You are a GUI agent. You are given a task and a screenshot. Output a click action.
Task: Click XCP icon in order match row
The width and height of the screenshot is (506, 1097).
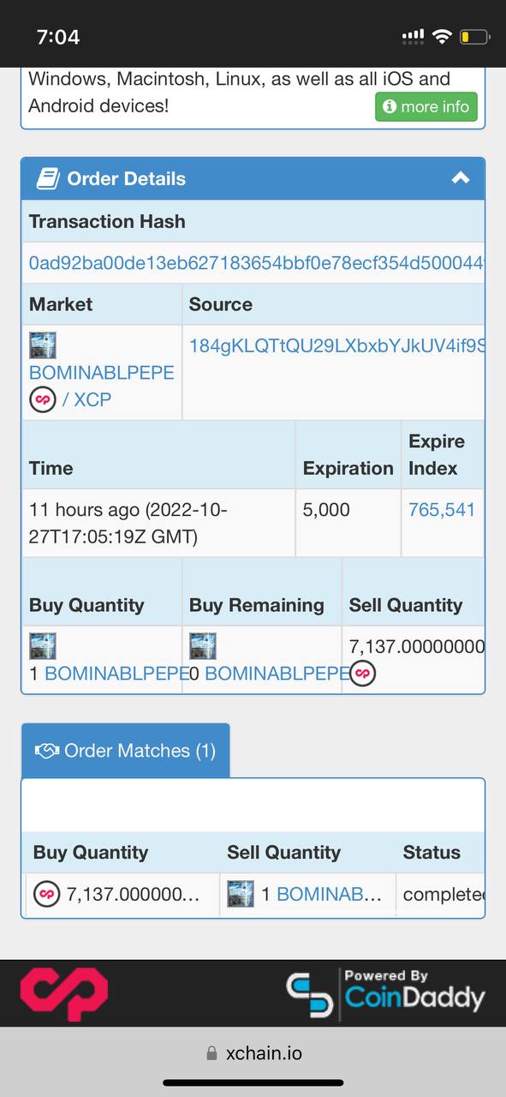(46, 895)
